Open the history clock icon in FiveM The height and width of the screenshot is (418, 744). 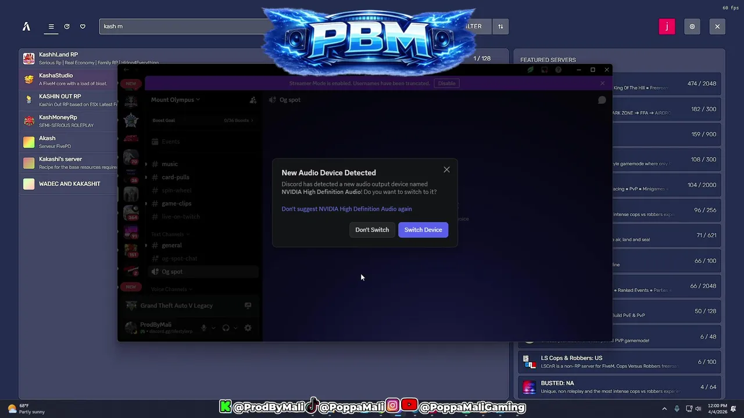67,26
